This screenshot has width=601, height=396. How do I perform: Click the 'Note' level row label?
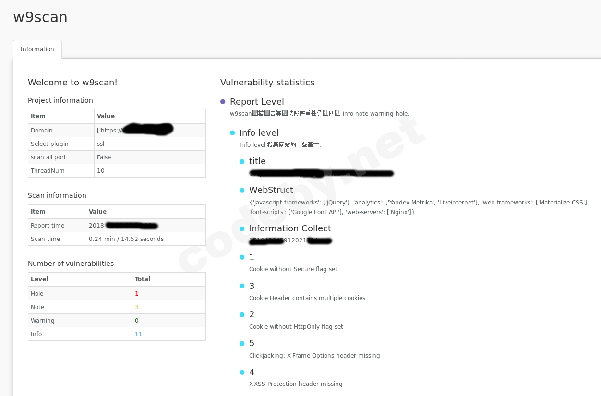coord(37,307)
